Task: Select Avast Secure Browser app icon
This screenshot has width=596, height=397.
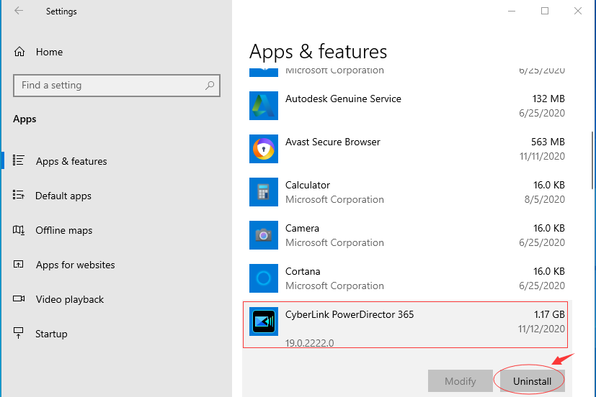Action: click(x=264, y=149)
